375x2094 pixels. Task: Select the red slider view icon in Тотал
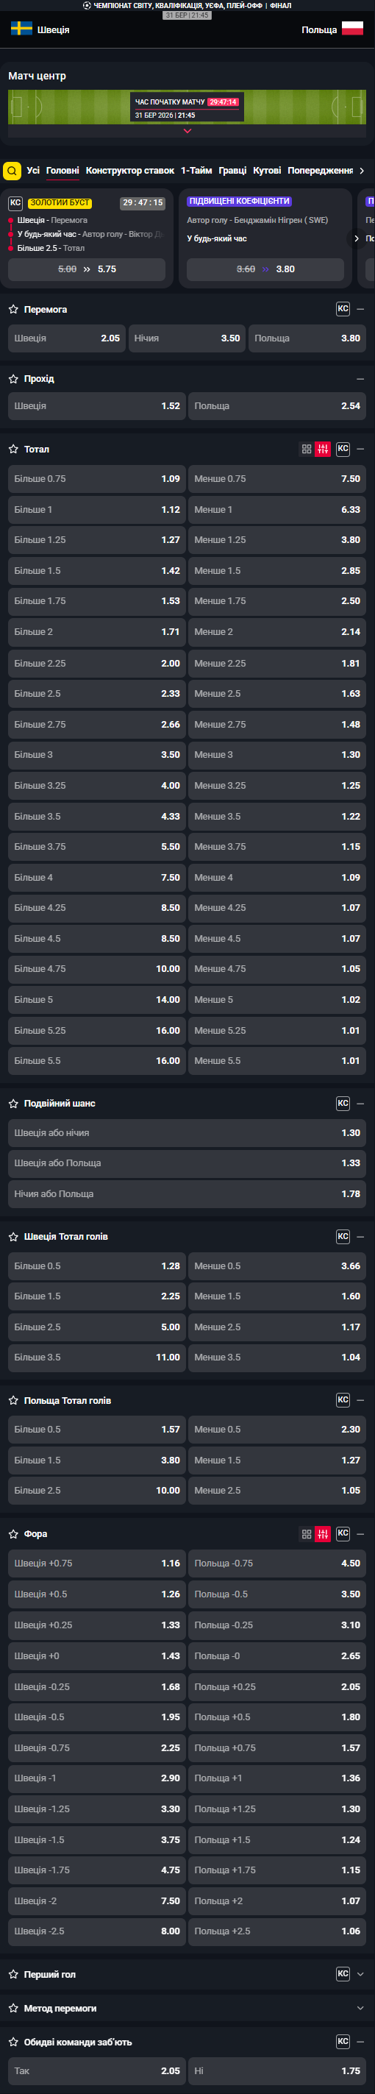point(323,449)
